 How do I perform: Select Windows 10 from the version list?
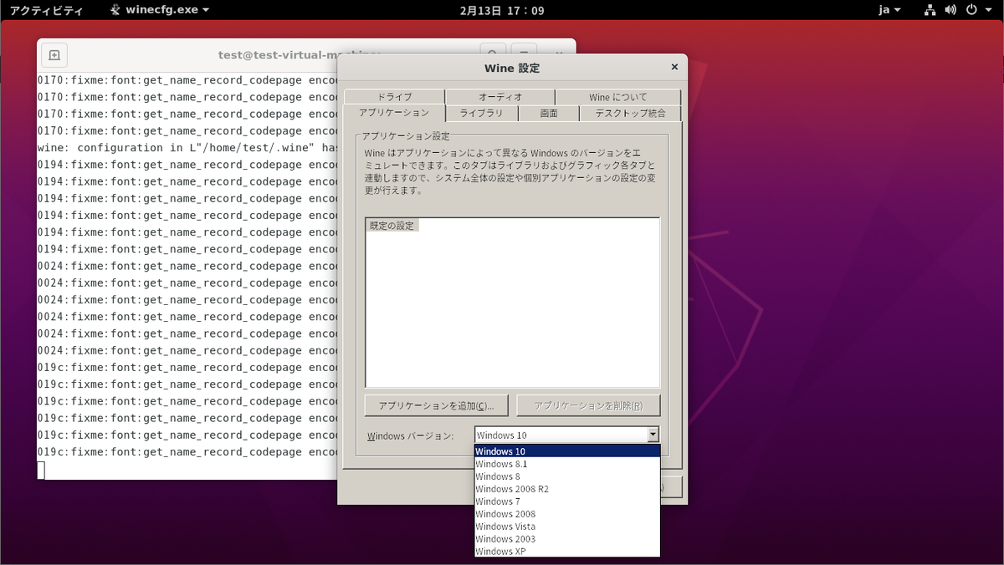(x=567, y=451)
